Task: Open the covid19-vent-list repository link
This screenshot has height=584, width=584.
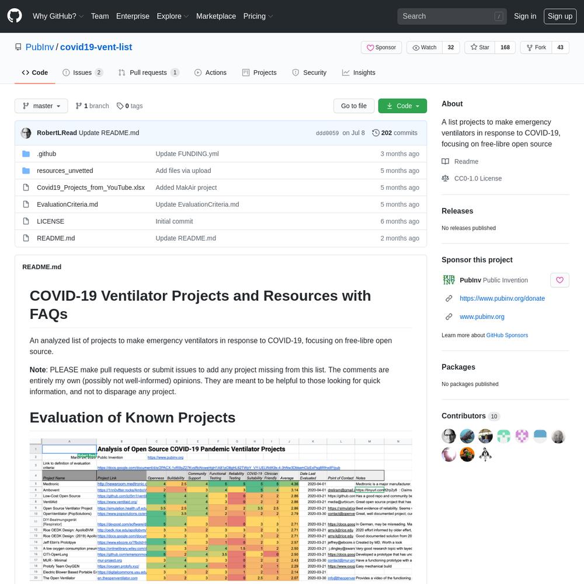Action: (96, 47)
